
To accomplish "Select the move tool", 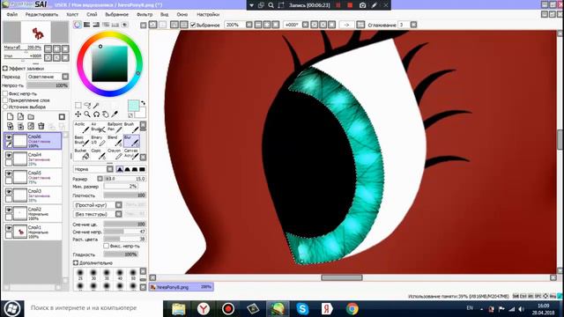I will pos(78,114).
